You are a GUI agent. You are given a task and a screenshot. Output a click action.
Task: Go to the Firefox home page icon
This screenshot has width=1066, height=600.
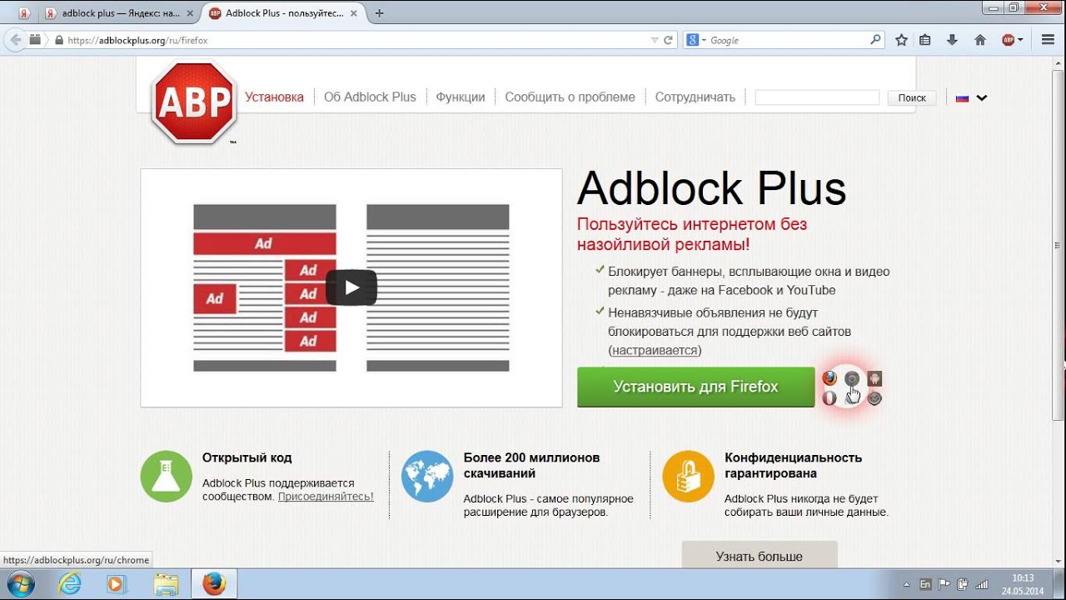(980, 40)
